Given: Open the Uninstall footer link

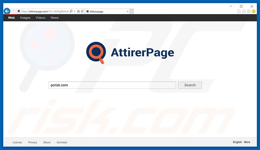Looking at the screenshot, I should click(x=62, y=142).
